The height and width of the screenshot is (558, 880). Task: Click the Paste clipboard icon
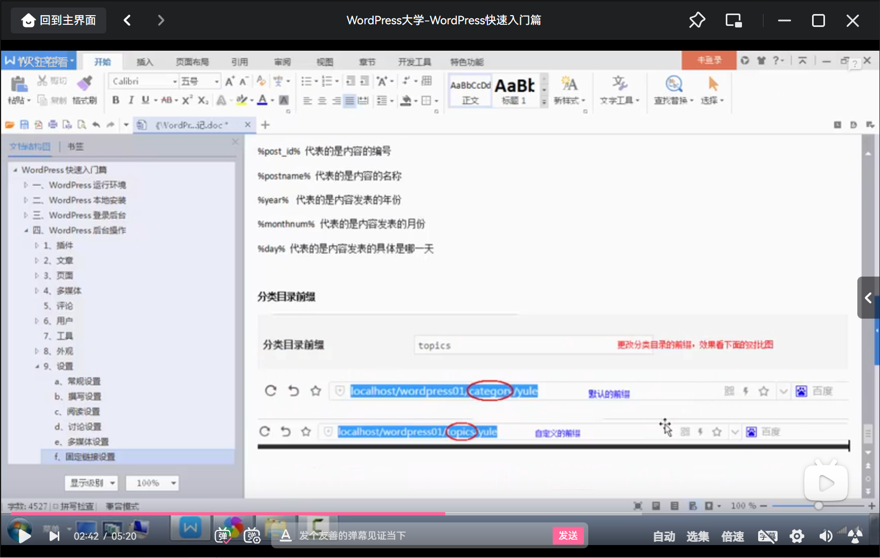tap(19, 84)
